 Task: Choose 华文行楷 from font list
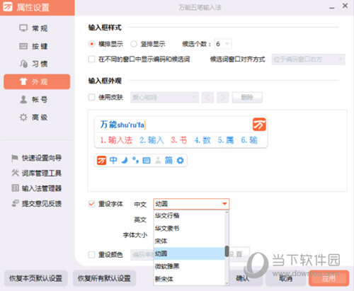190,215
